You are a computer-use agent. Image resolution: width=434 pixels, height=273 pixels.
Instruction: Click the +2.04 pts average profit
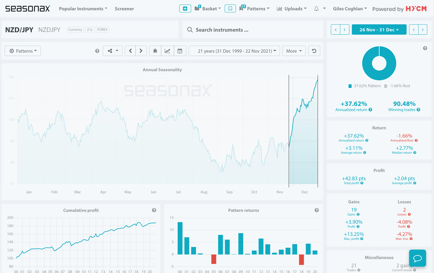404,178
